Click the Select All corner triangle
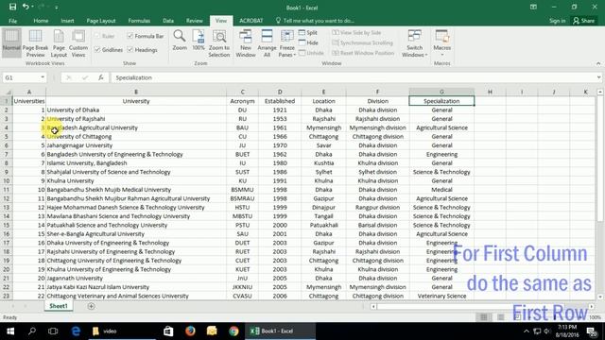 click(7, 92)
